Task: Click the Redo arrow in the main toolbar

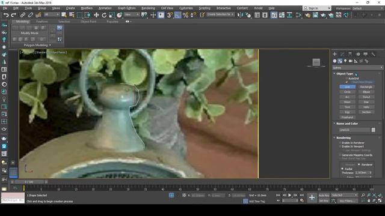Action: pyautogui.click(x=14, y=15)
